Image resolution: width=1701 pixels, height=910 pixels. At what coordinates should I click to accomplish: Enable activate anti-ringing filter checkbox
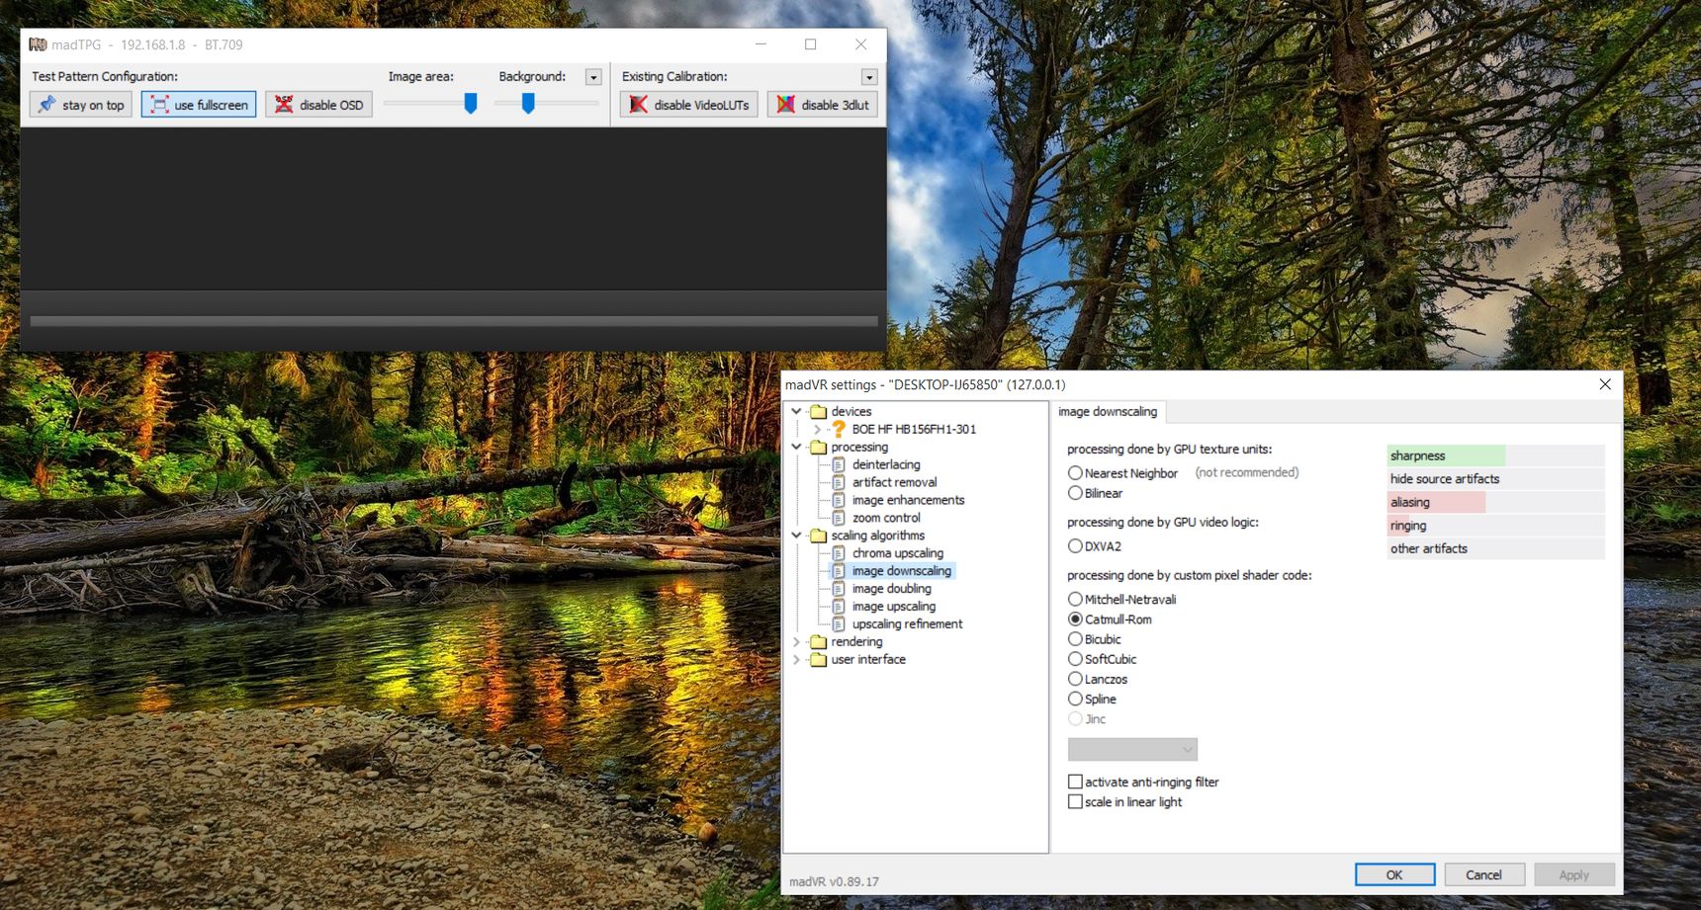1075,782
